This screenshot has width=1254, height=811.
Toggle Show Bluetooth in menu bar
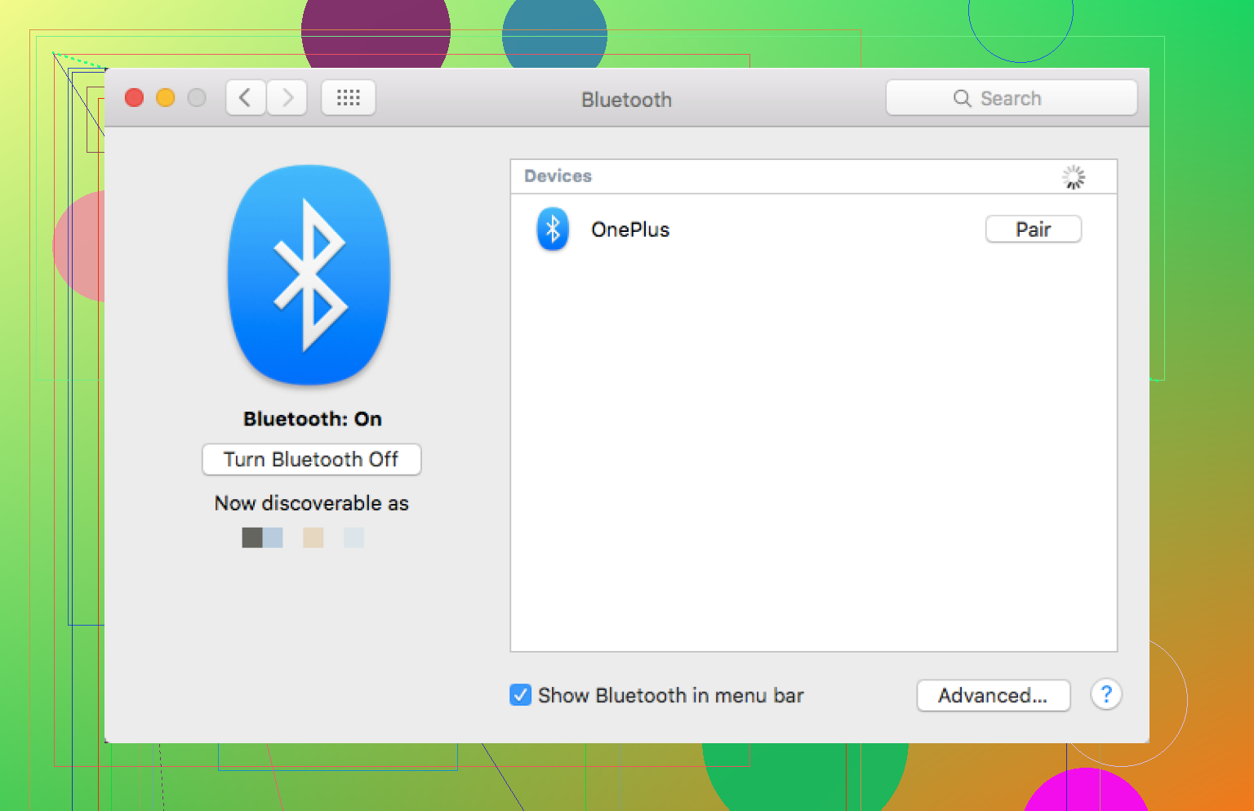coord(520,695)
